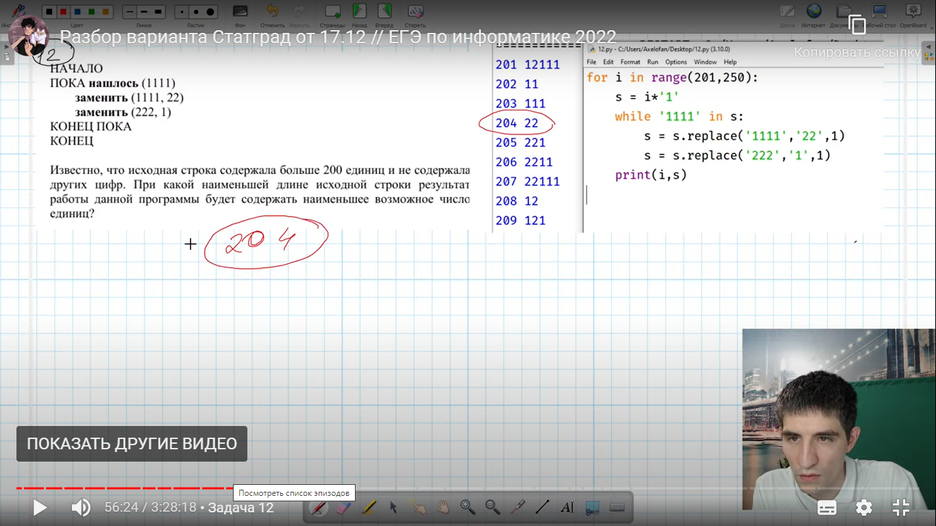
Task: Choose the small eraser size
Action: pos(182,12)
